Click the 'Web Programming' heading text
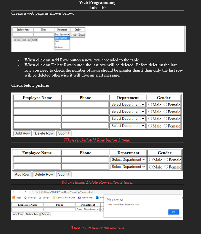Screen dimensions: 201x234 click(x=97, y=2)
